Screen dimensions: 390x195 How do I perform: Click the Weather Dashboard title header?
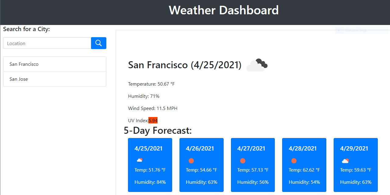[x=224, y=10]
